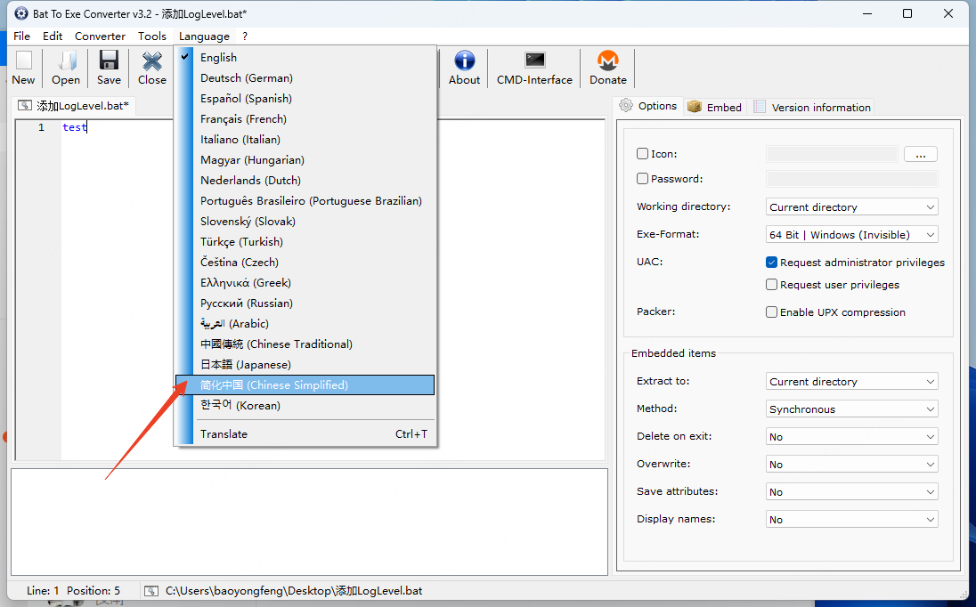The width and height of the screenshot is (976, 607).
Task: Save the script with the Save icon
Action: pos(109,68)
